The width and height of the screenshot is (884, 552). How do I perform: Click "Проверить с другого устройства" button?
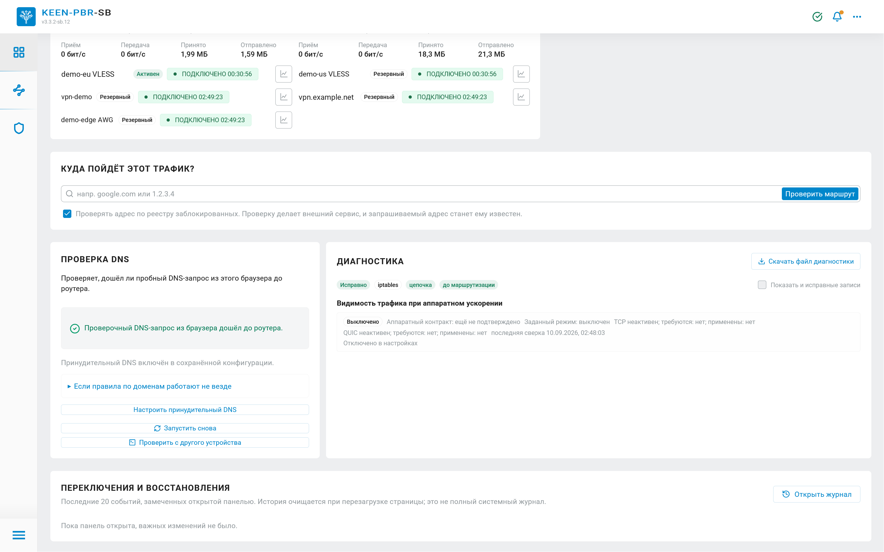coord(185,442)
